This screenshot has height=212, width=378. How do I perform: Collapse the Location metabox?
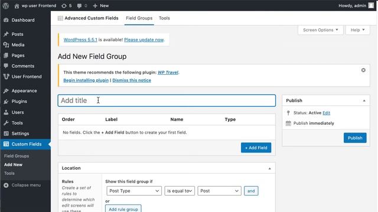pos(269,168)
